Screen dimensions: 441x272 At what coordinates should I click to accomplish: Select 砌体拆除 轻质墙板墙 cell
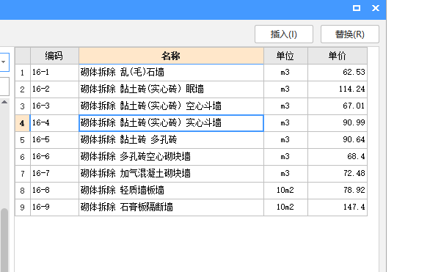coord(171,191)
